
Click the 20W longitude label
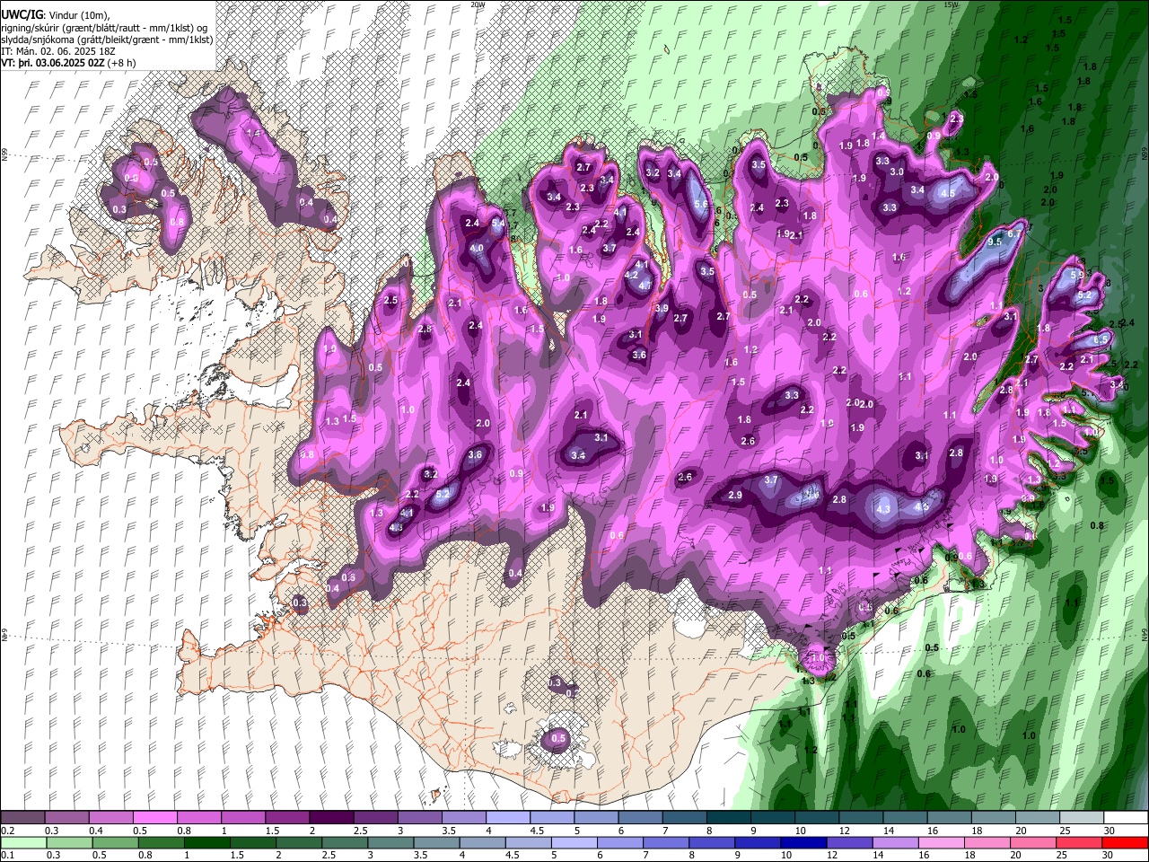478,4
